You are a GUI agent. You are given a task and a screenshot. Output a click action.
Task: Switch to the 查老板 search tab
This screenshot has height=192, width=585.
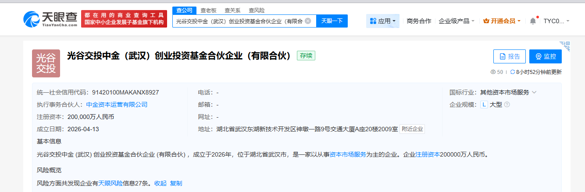(208, 10)
